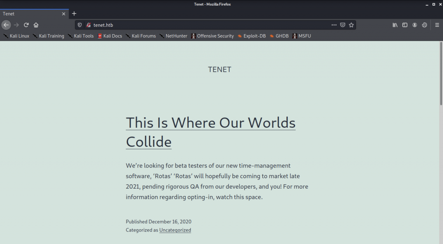This screenshot has width=443, height=244.
Task: Open the Firefox hamburger menu
Action: (437, 25)
